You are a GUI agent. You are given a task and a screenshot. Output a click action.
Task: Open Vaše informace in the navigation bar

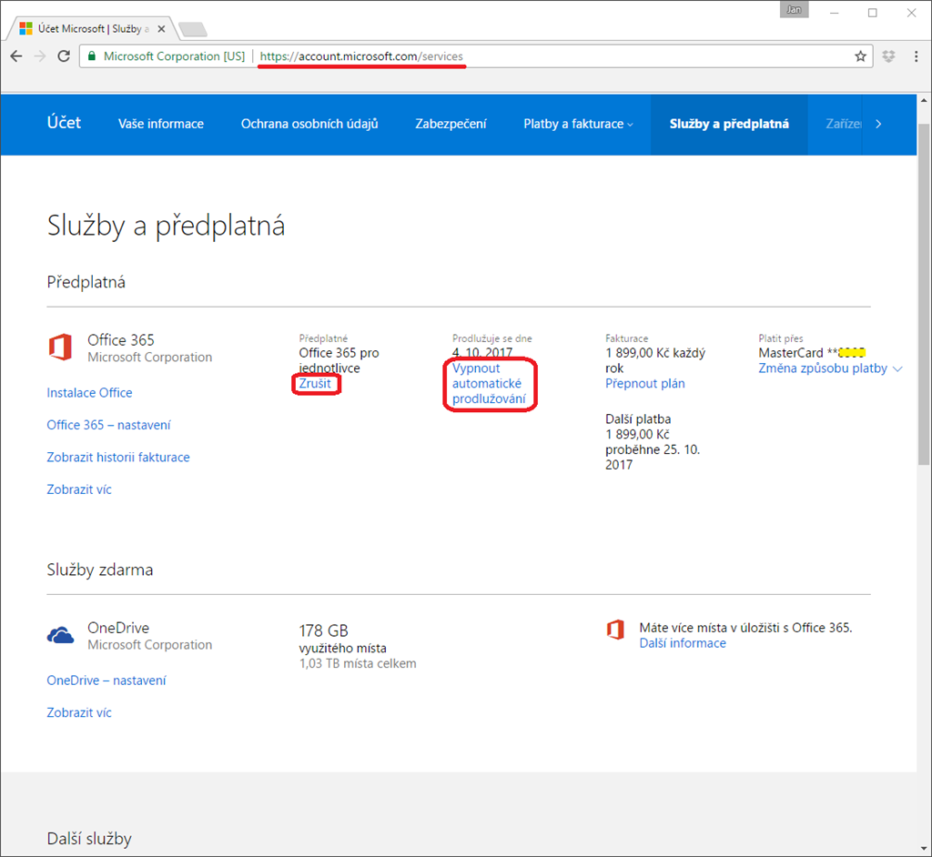pyautogui.click(x=160, y=124)
